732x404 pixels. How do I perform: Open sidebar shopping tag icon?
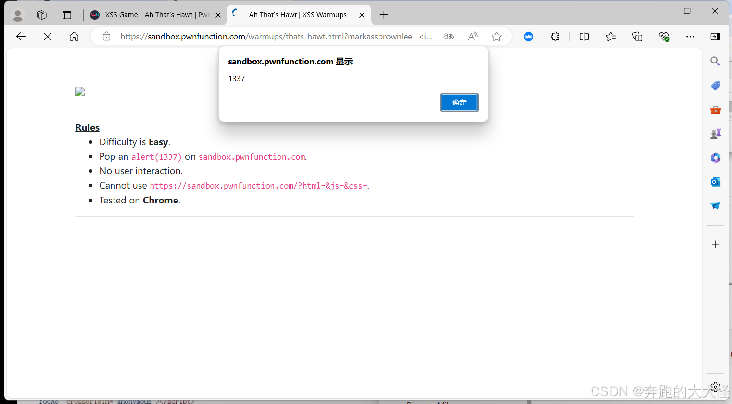pyautogui.click(x=716, y=86)
